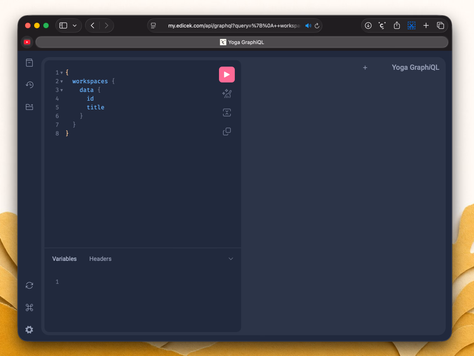474x356 pixels.
Task: Show the query History panel
Action: 29,85
